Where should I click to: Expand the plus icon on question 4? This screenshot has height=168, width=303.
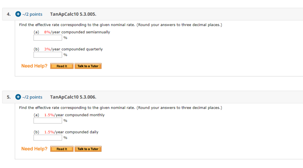click(x=18, y=14)
